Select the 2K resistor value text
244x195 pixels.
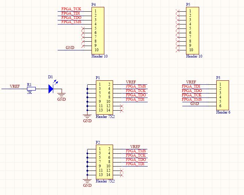[30, 92]
